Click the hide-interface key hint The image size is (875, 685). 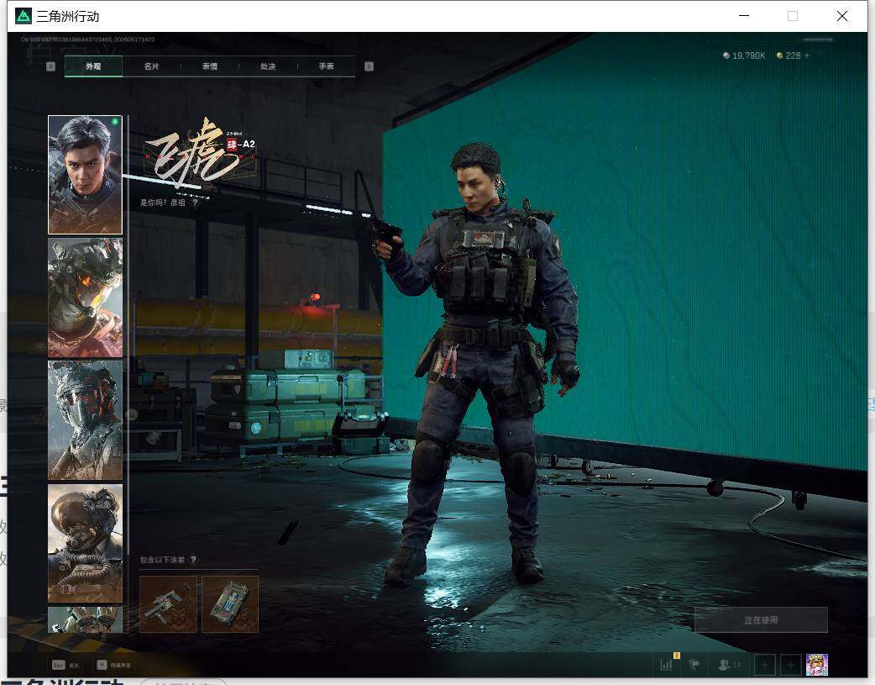[114, 665]
